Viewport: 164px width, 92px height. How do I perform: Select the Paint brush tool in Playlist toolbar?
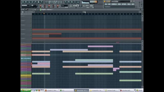[28, 10]
